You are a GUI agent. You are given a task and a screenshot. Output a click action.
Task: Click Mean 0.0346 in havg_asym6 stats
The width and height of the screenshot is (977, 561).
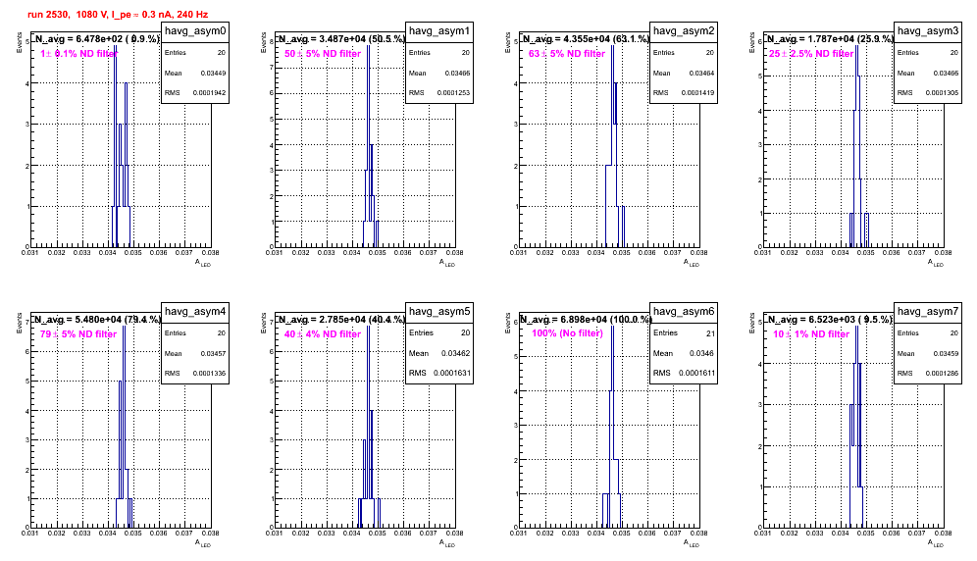(684, 353)
